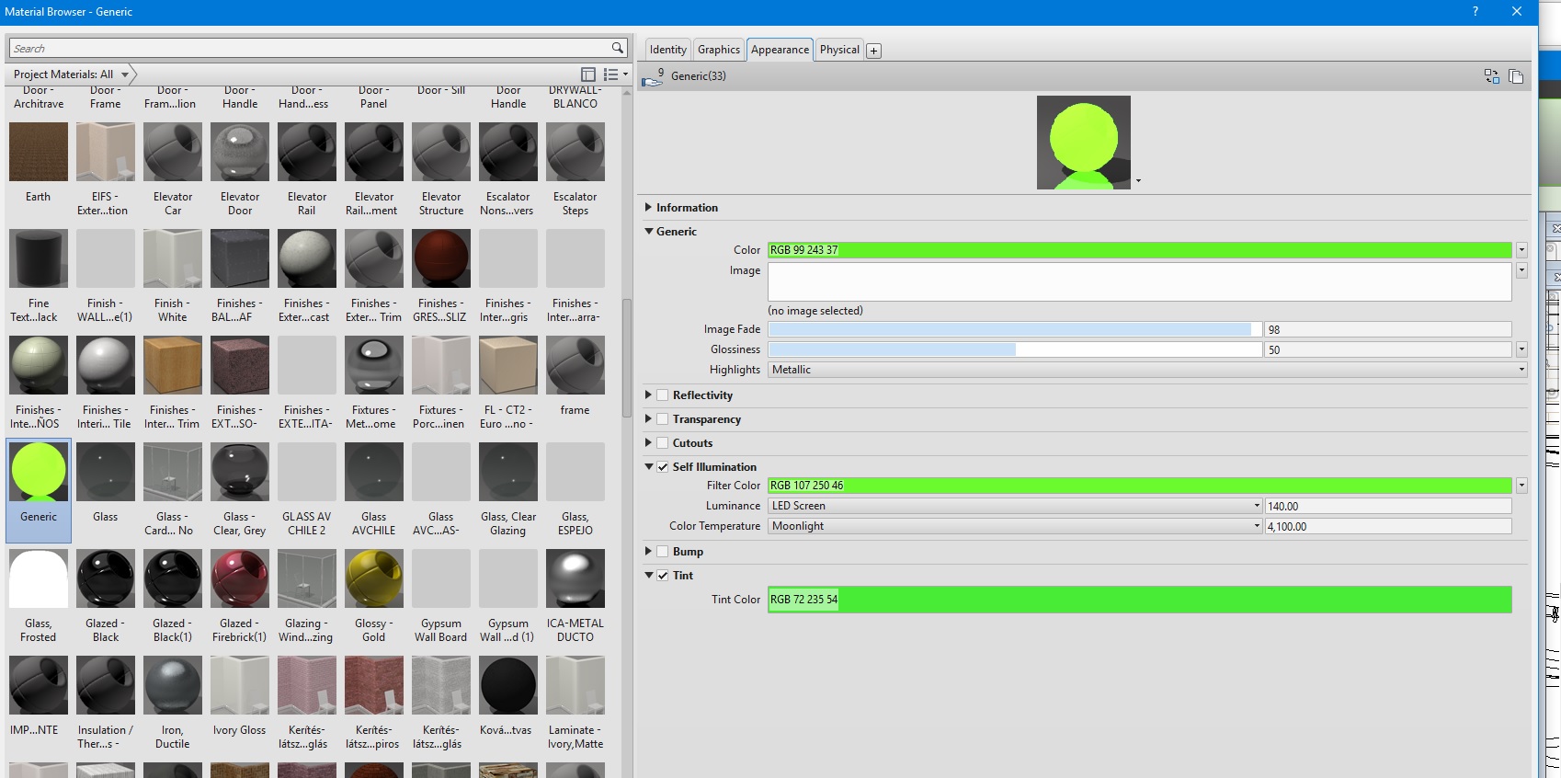The image size is (1561, 778).
Task: Switch to the Graphics tab
Action: [x=718, y=50]
